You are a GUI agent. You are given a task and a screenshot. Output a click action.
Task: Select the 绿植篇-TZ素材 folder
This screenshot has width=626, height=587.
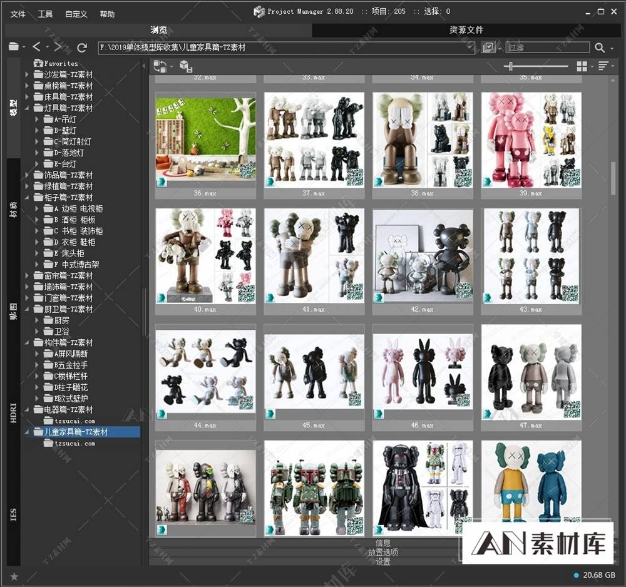[x=63, y=186]
